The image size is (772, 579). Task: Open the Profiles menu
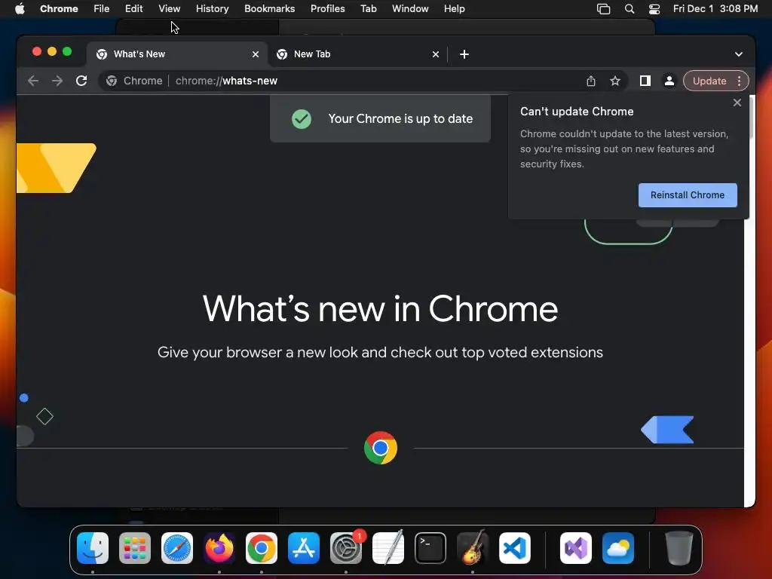pos(327,9)
